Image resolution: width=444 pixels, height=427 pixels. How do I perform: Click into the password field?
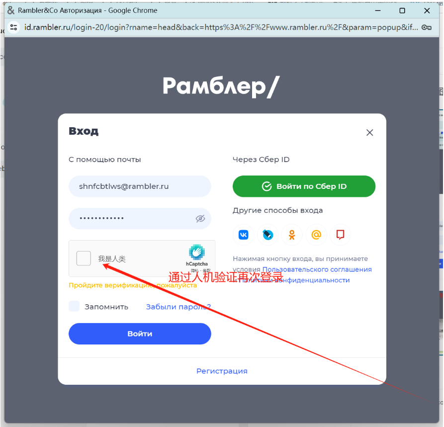point(140,219)
